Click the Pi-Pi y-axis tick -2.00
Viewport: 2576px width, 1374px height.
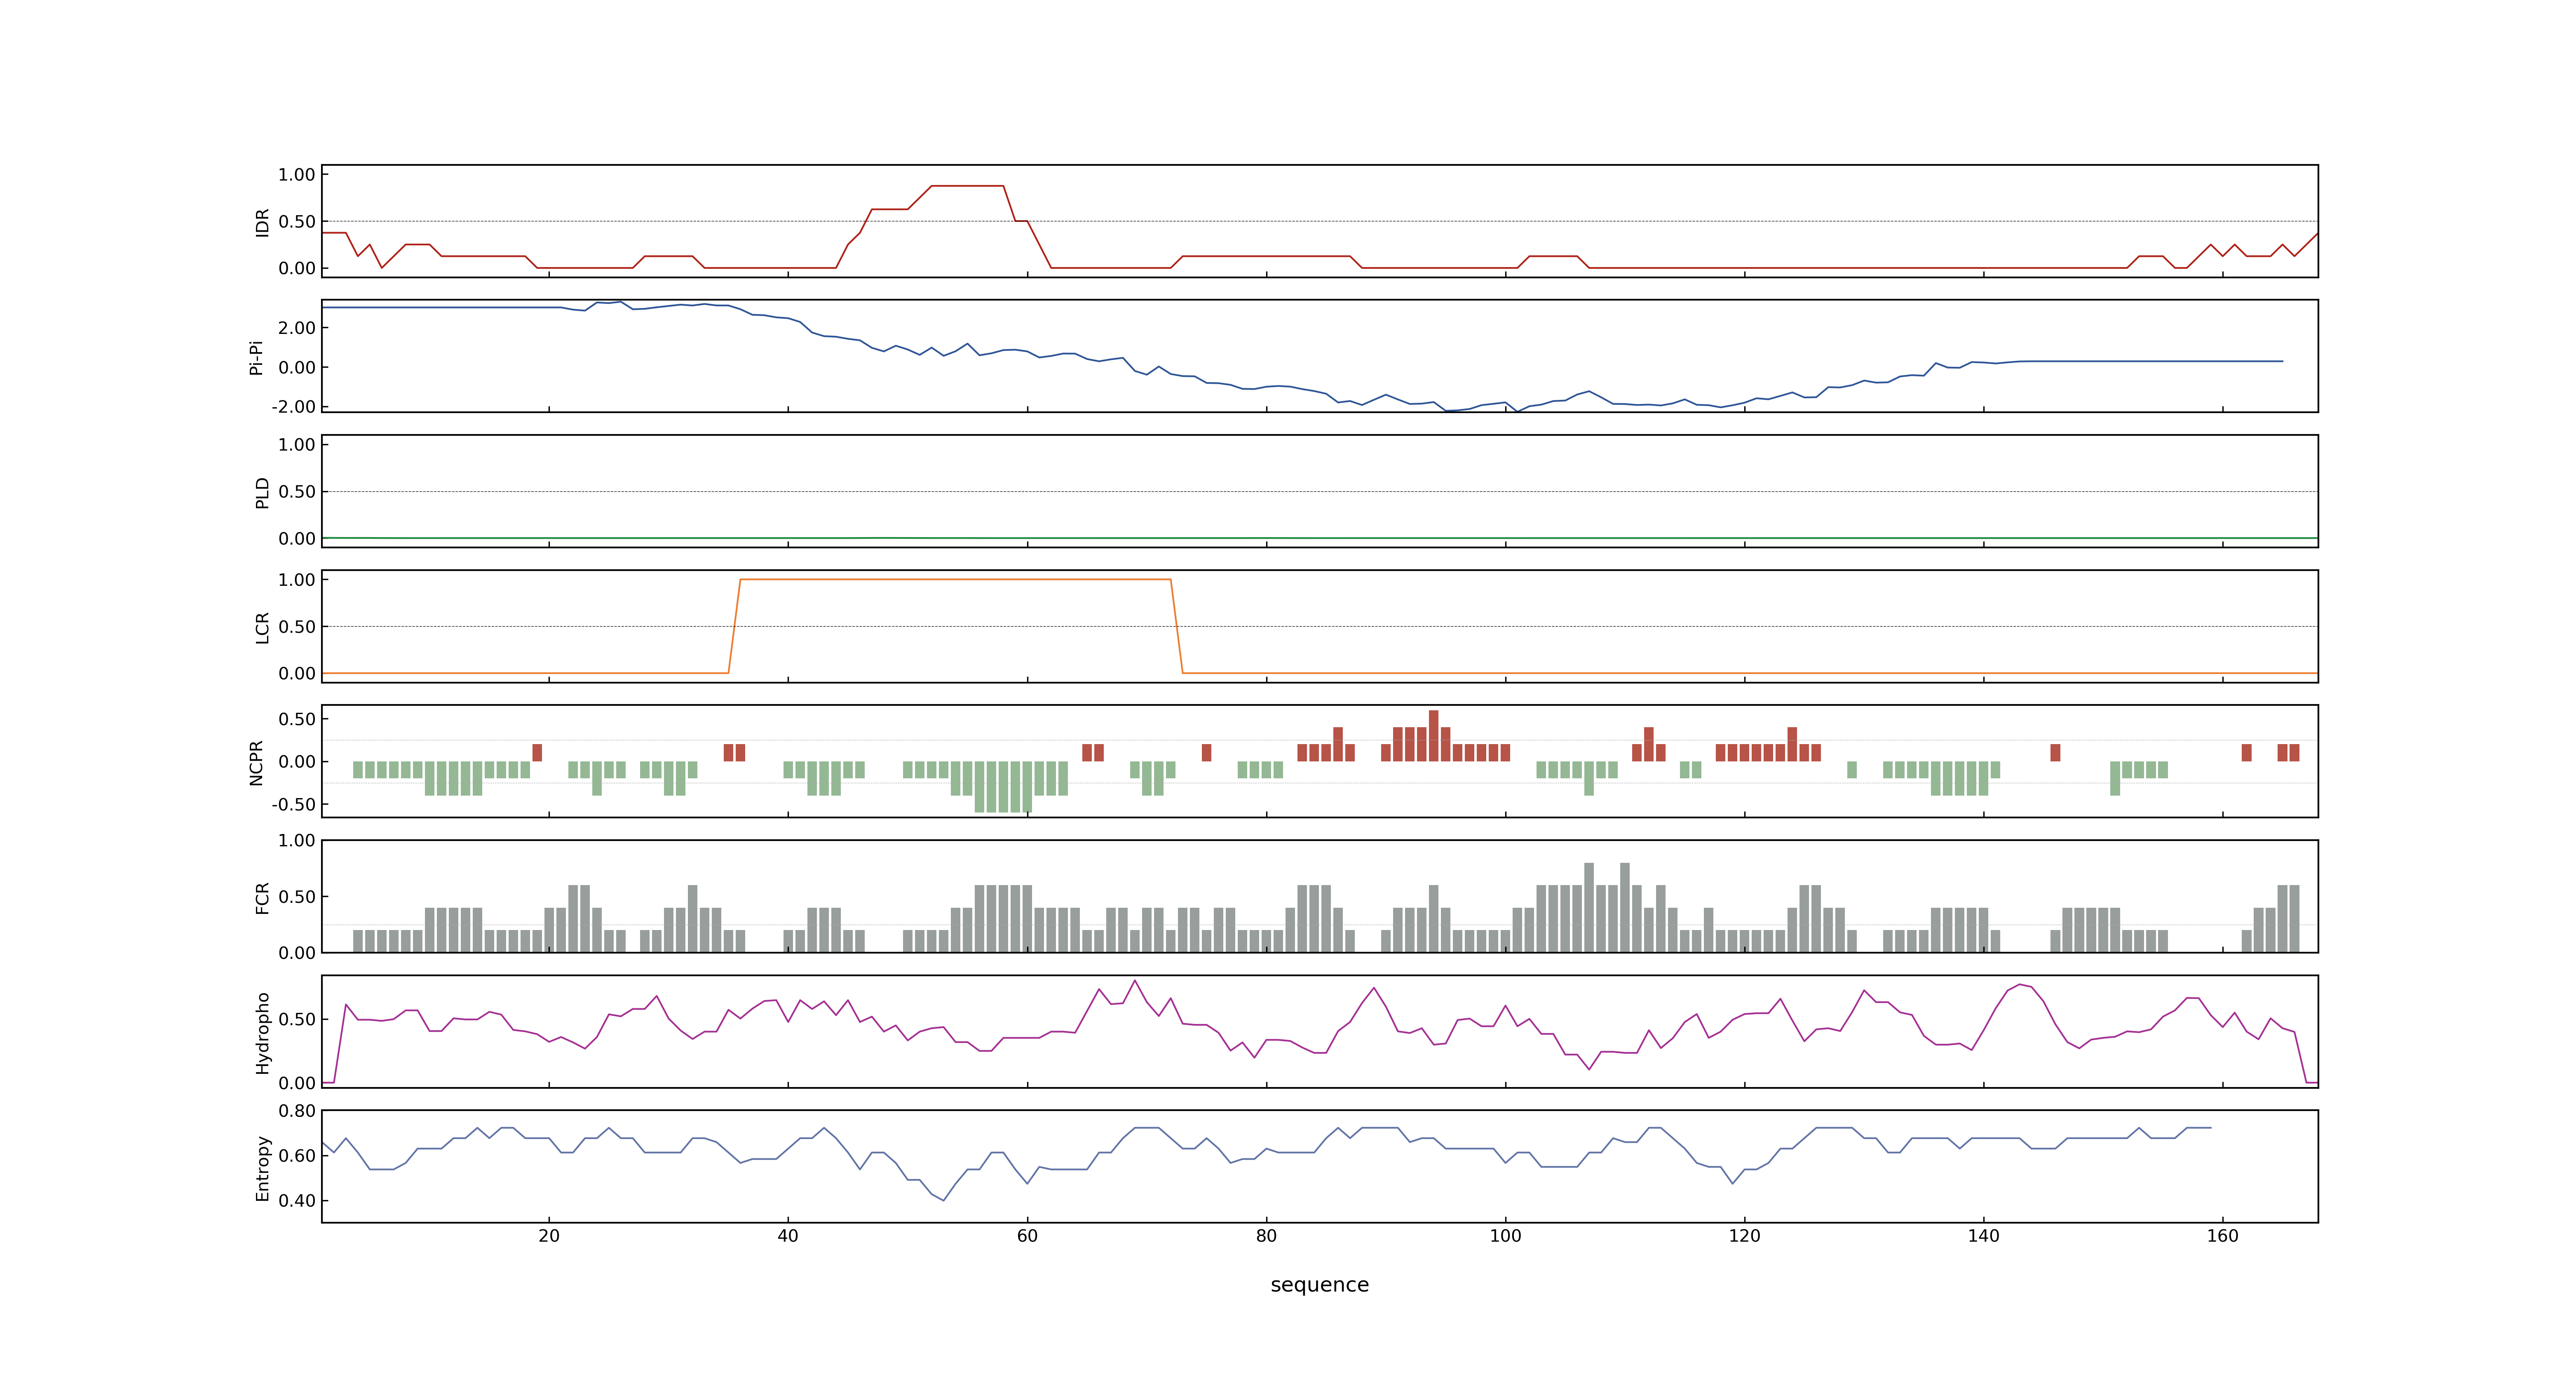tap(294, 407)
